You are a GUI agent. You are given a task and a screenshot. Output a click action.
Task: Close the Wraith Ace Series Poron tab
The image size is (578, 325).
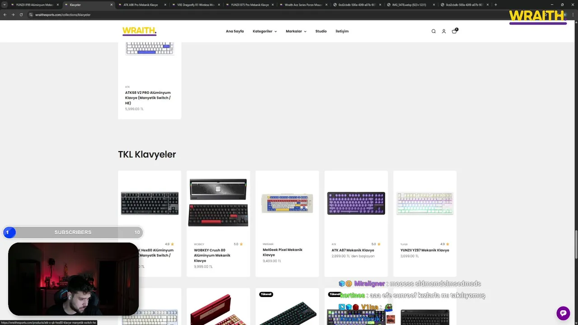(x=326, y=5)
